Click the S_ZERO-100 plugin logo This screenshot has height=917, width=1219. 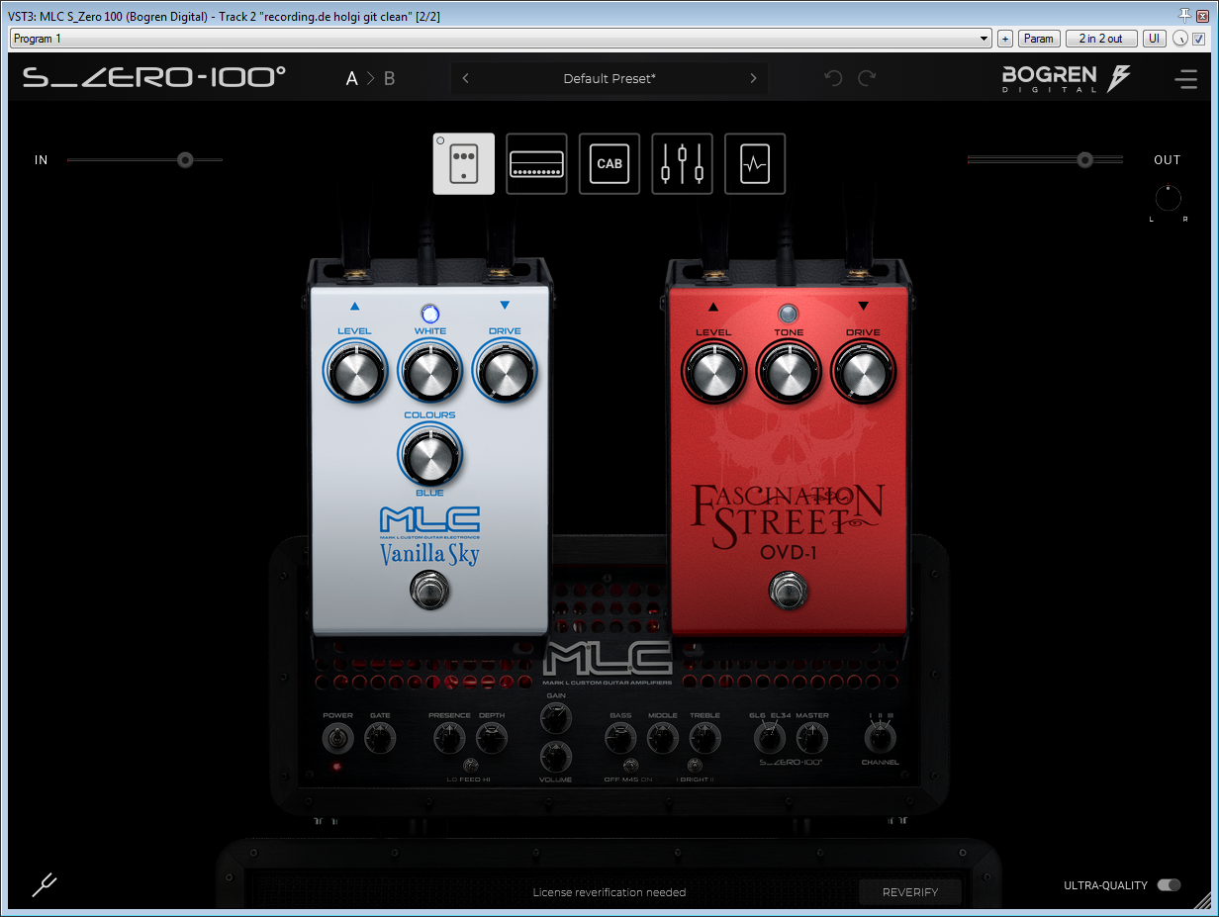click(154, 78)
